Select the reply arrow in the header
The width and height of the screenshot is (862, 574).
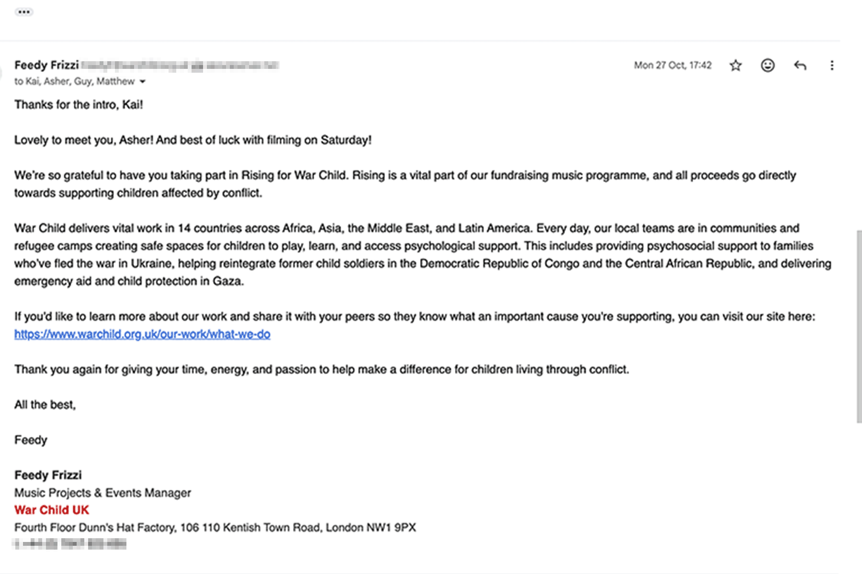click(800, 65)
